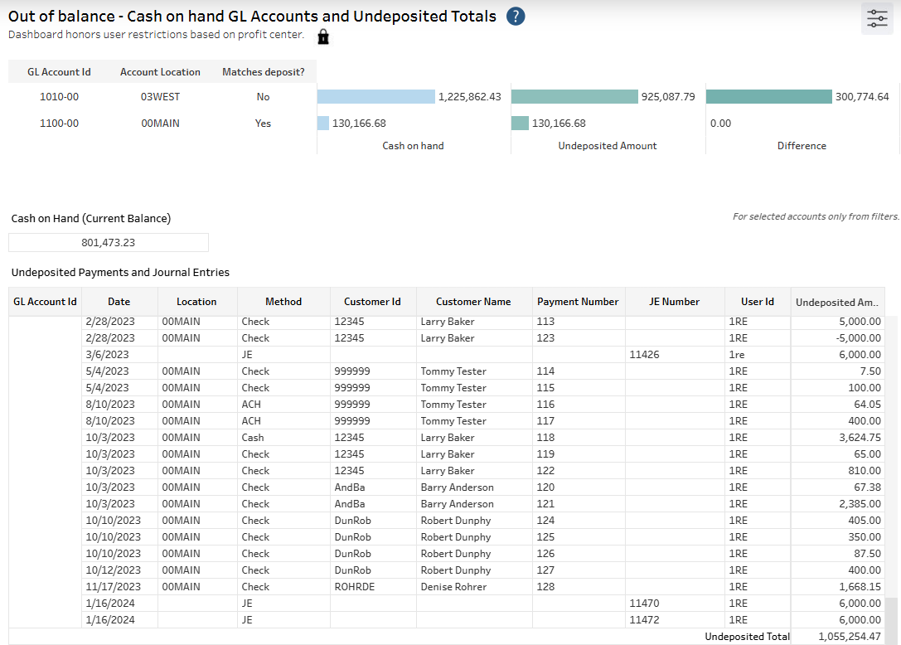This screenshot has width=901, height=645.
Task: Click the padlock restriction icon
Action: tap(323, 36)
